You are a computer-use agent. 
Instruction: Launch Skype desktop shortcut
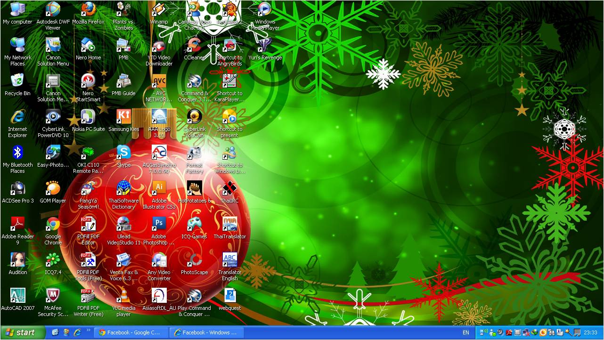coord(123,156)
